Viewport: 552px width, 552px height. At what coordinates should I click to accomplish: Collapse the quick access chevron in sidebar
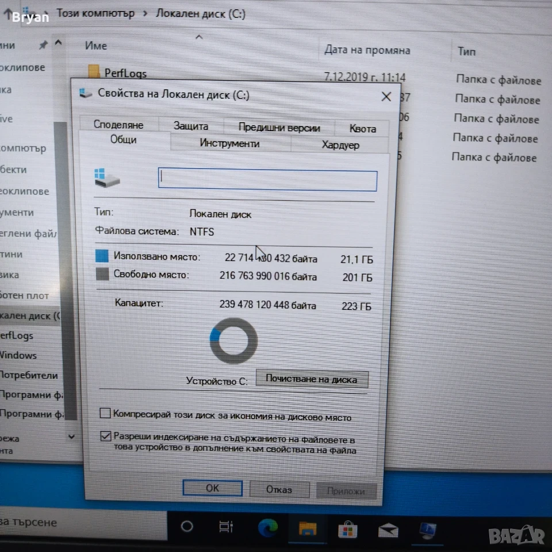pyautogui.click(x=59, y=43)
